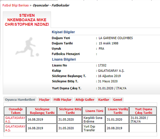160x139 pixels.
Task: Click the 31.01.2020 license issue date cell
Action: point(117,120)
